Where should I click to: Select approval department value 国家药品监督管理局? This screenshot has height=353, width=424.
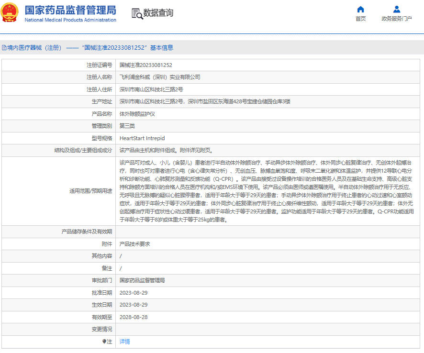tap(142, 280)
